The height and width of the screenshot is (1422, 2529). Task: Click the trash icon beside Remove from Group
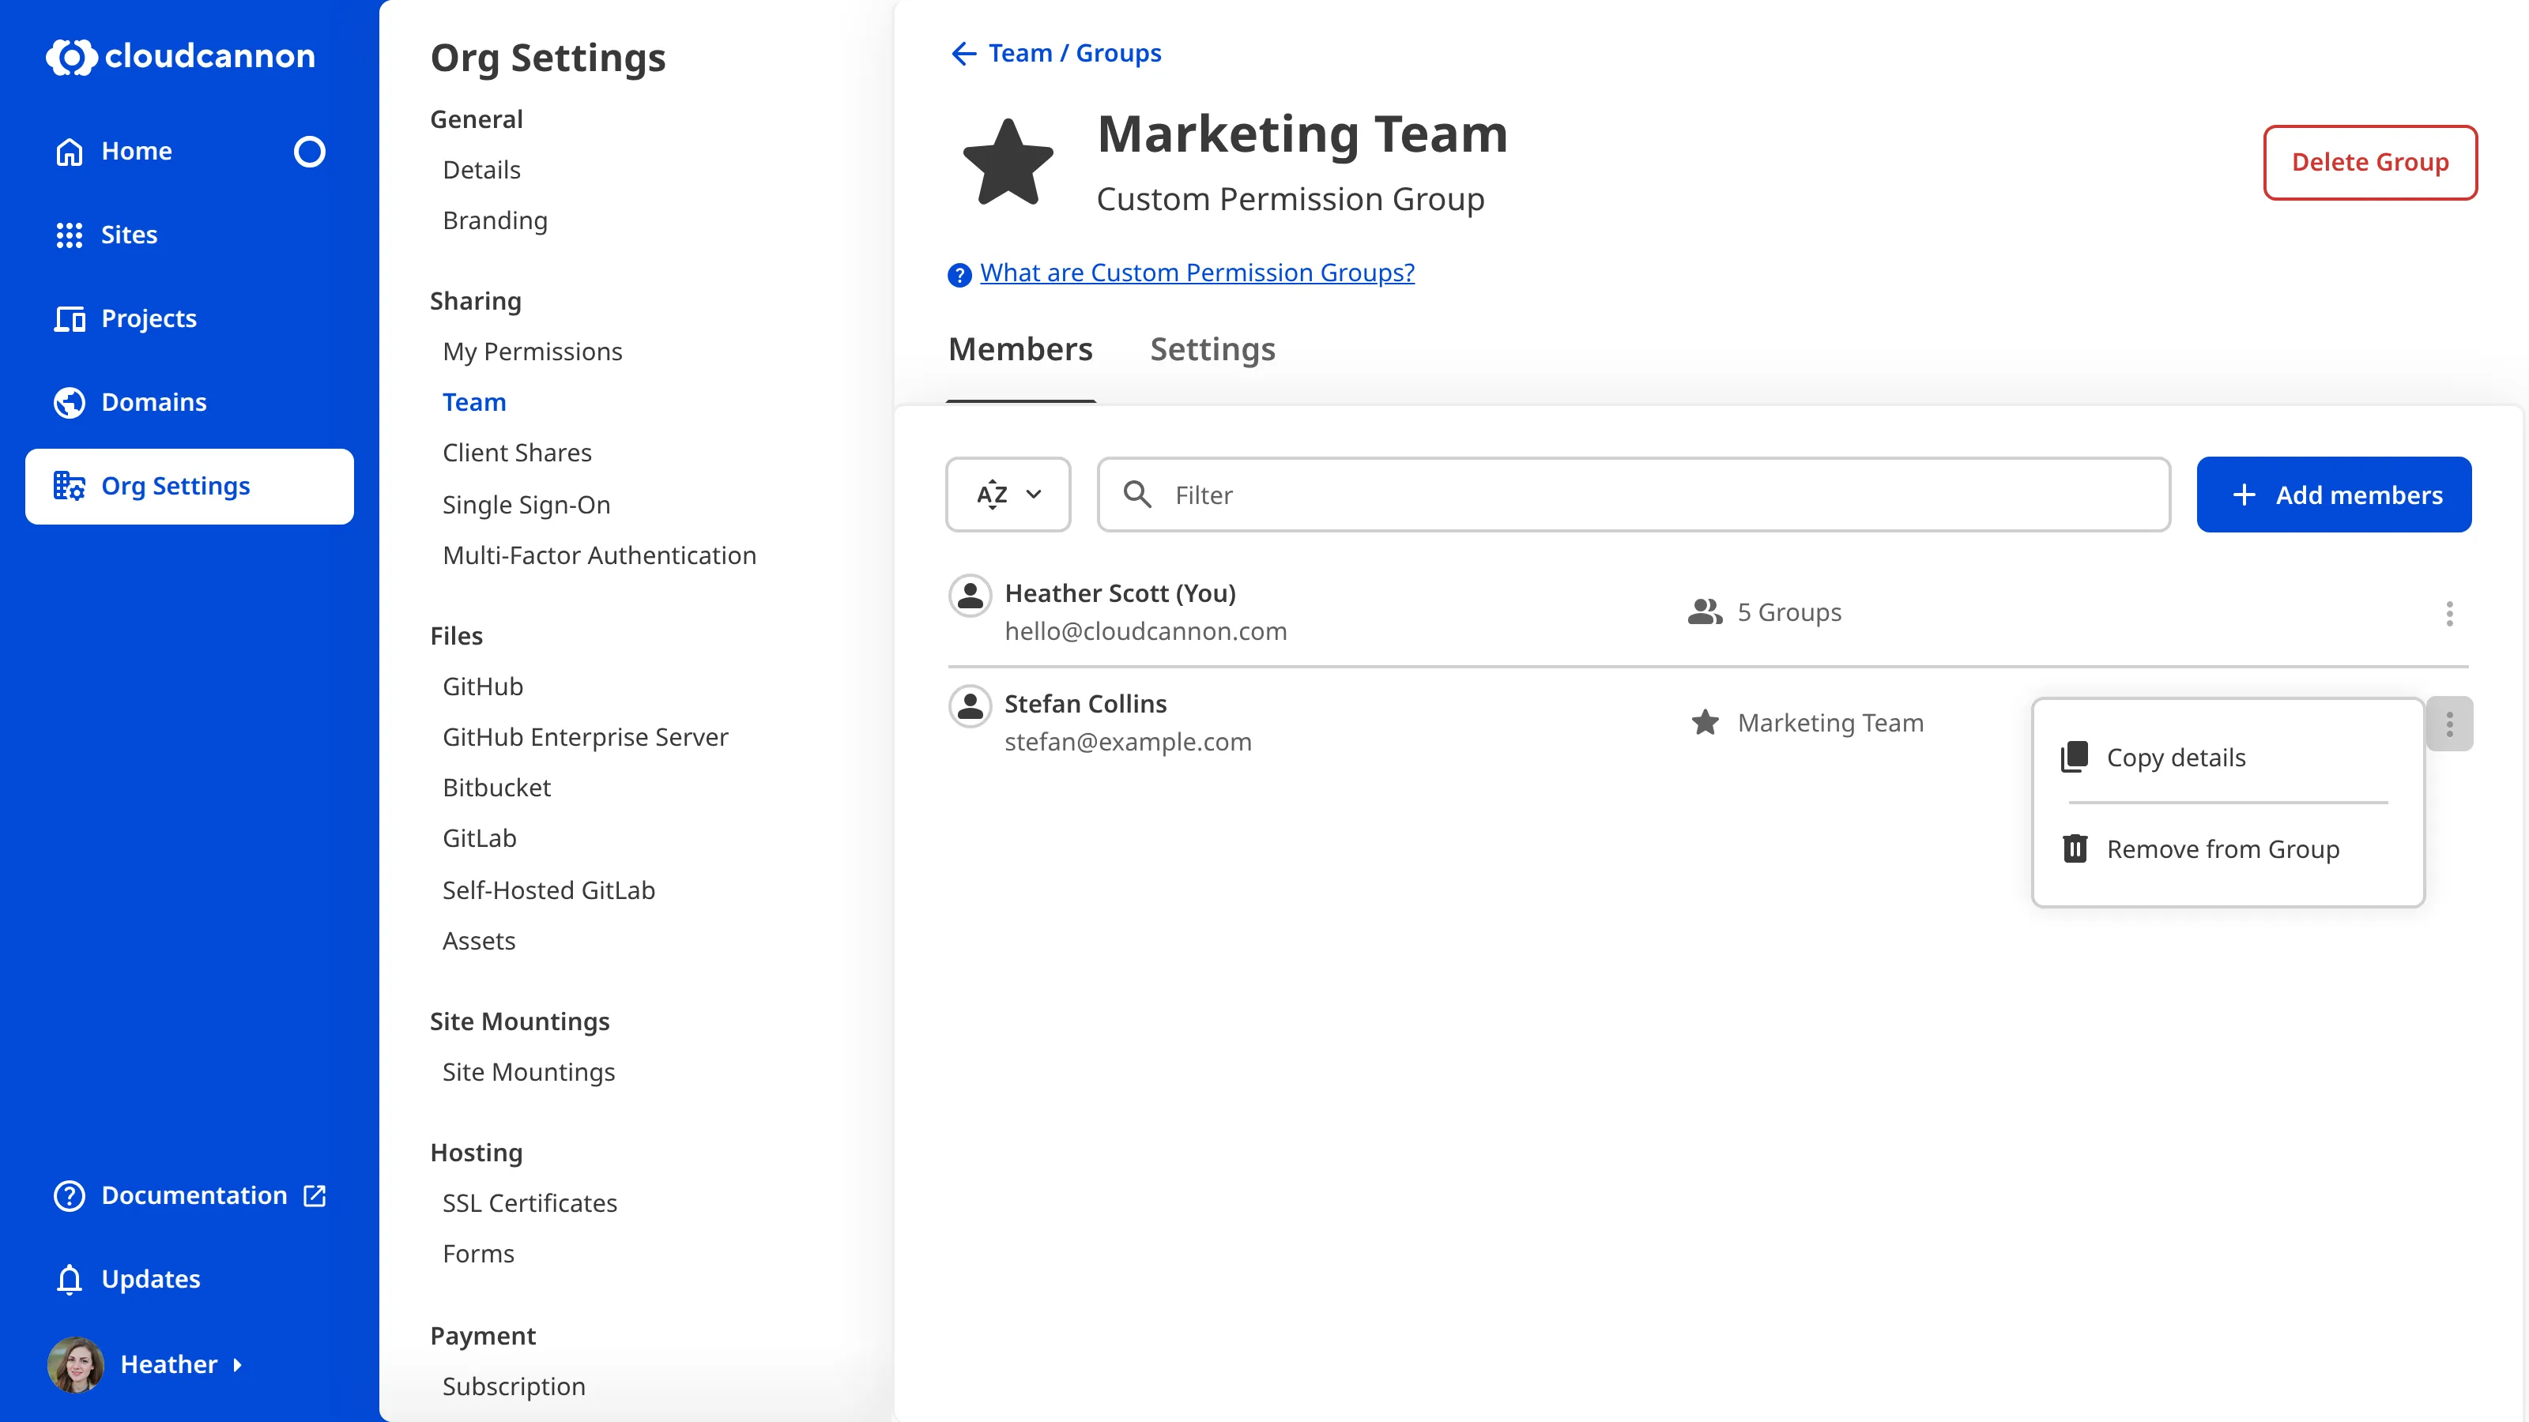pyautogui.click(x=2075, y=848)
